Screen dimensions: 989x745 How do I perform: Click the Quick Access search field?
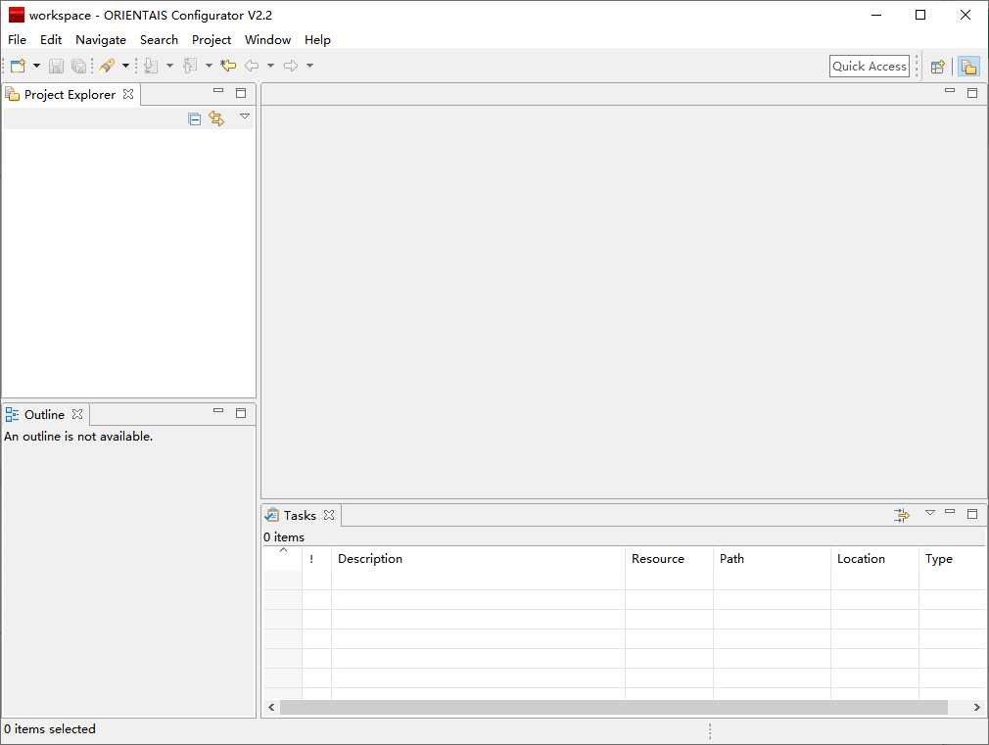click(x=869, y=66)
